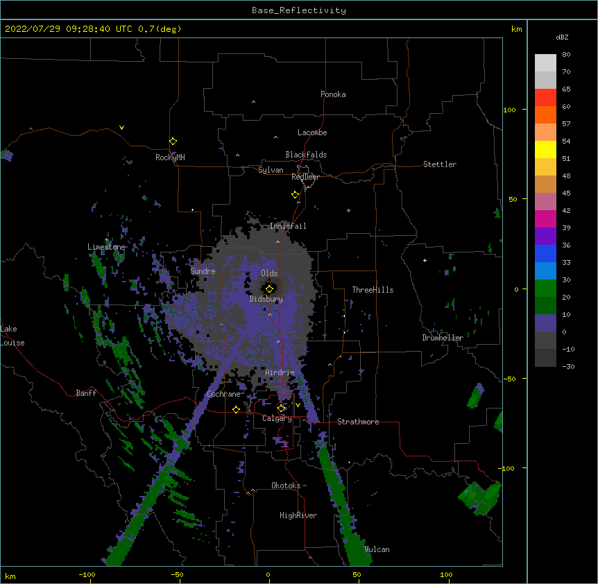Click the HighRiver town label
This screenshot has height=584, width=598.
coord(298,515)
